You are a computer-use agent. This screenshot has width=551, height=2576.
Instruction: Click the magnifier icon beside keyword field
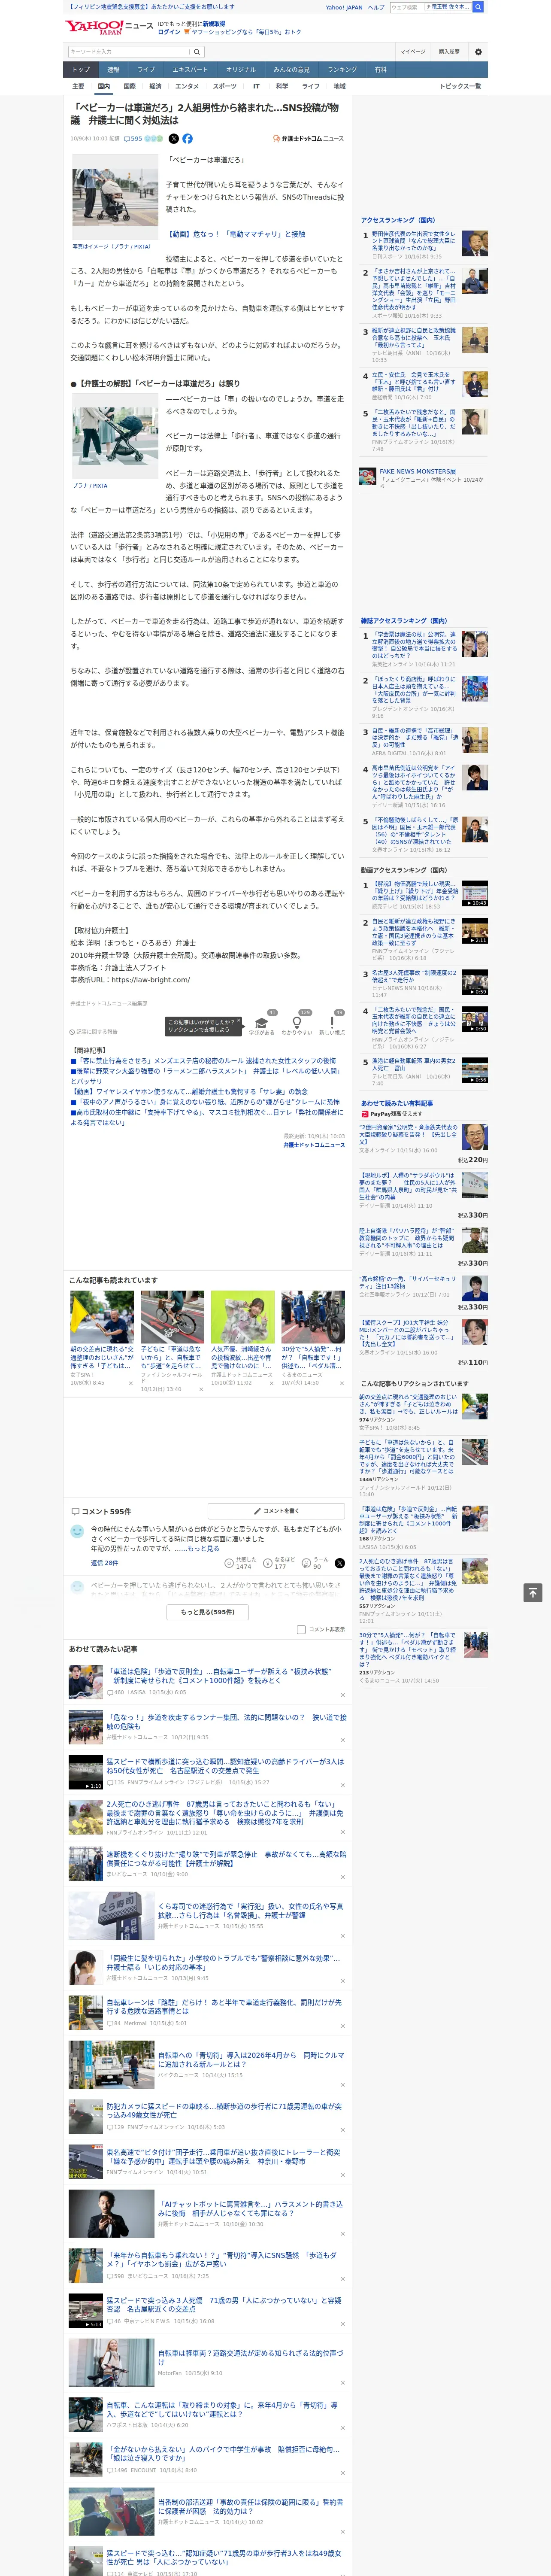click(196, 52)
